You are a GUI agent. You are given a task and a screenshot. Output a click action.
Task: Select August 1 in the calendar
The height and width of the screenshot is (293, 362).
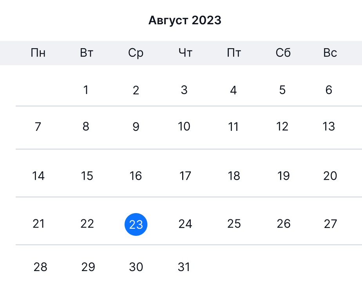pos(86,90)
